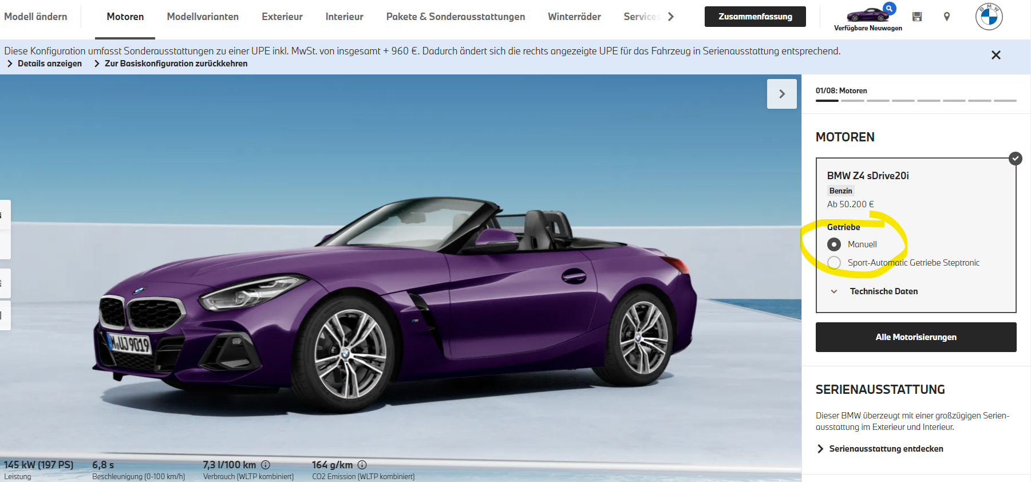This screenshot has height=482, width=1031.
Task: Show the next car image view
Action: [782, 94]
